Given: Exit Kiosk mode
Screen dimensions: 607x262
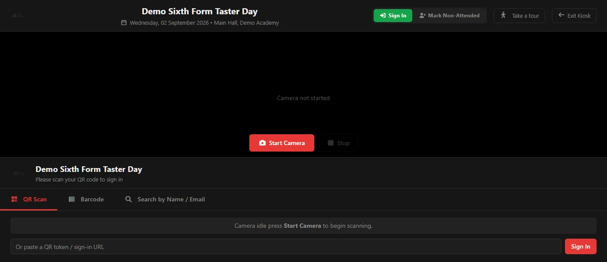Looking at the screenshot, I should click(x=574, y=16).
